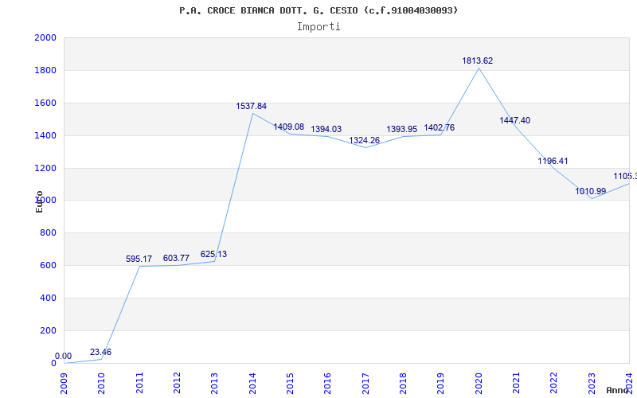This screenshot has height=398, width=637.
Task: Click the 625.13 data label
Action: tap(213, 254)
